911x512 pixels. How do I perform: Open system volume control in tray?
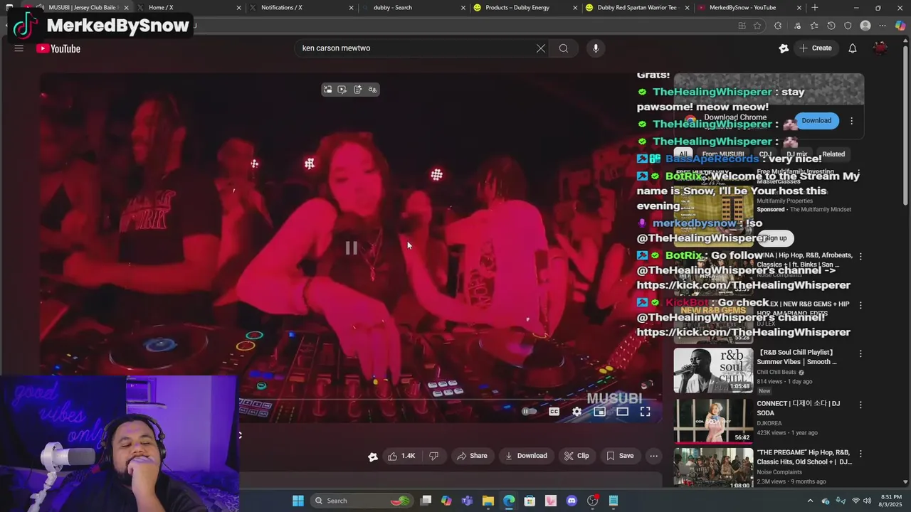coord(868,501)
